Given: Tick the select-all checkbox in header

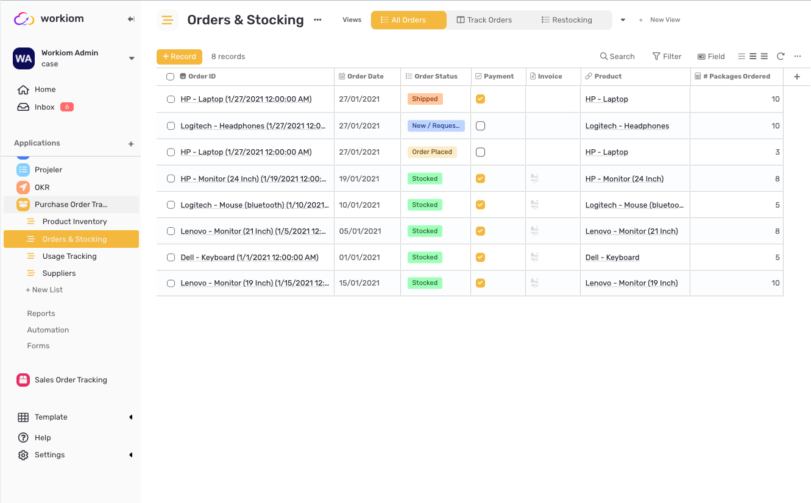Looking at the screenshot, I should (170, 77).
